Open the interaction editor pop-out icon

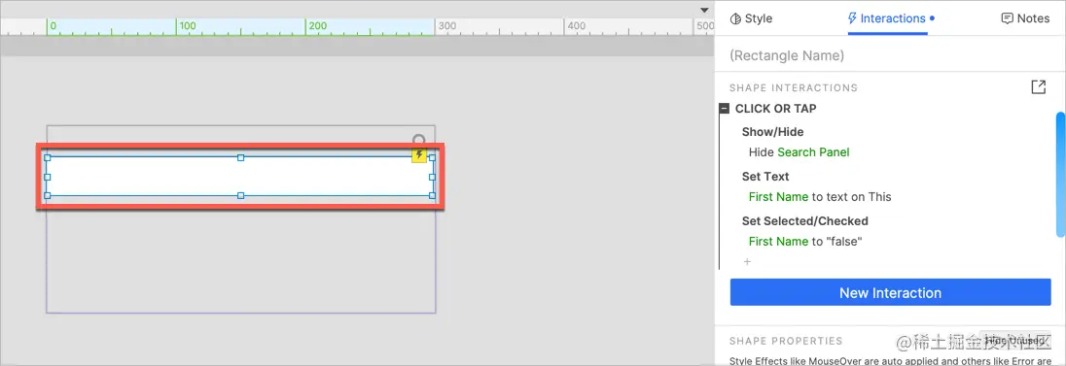pyautogui.click(x=1038, y=87)
